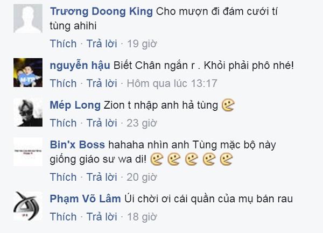Open the 'Hôm qua lúc 13:17' timestamp
323x233 pixels.
172,83
